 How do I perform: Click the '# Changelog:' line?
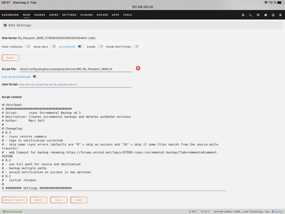tap(13, 129)
